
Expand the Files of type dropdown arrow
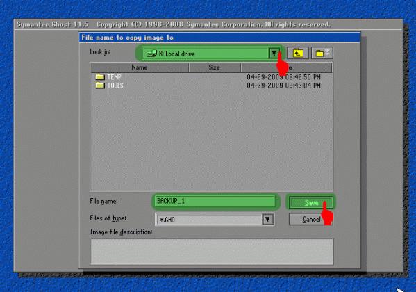(x=267, y=220)
